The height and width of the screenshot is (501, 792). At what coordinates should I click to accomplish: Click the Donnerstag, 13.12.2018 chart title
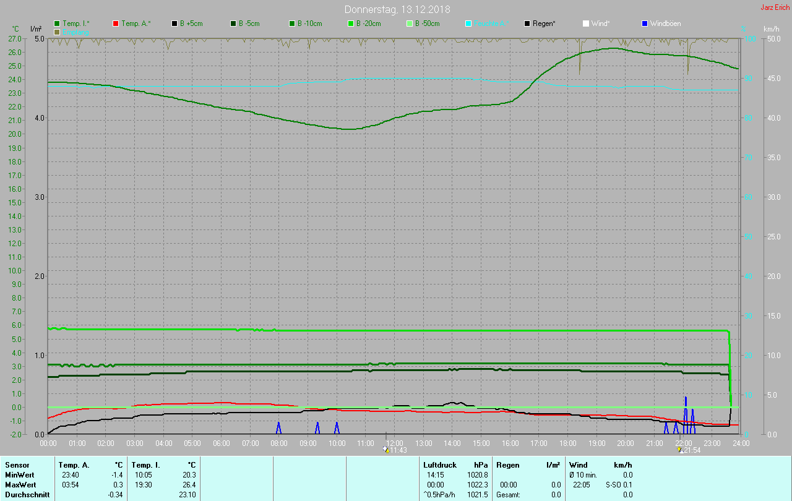[x=397, y=9]
